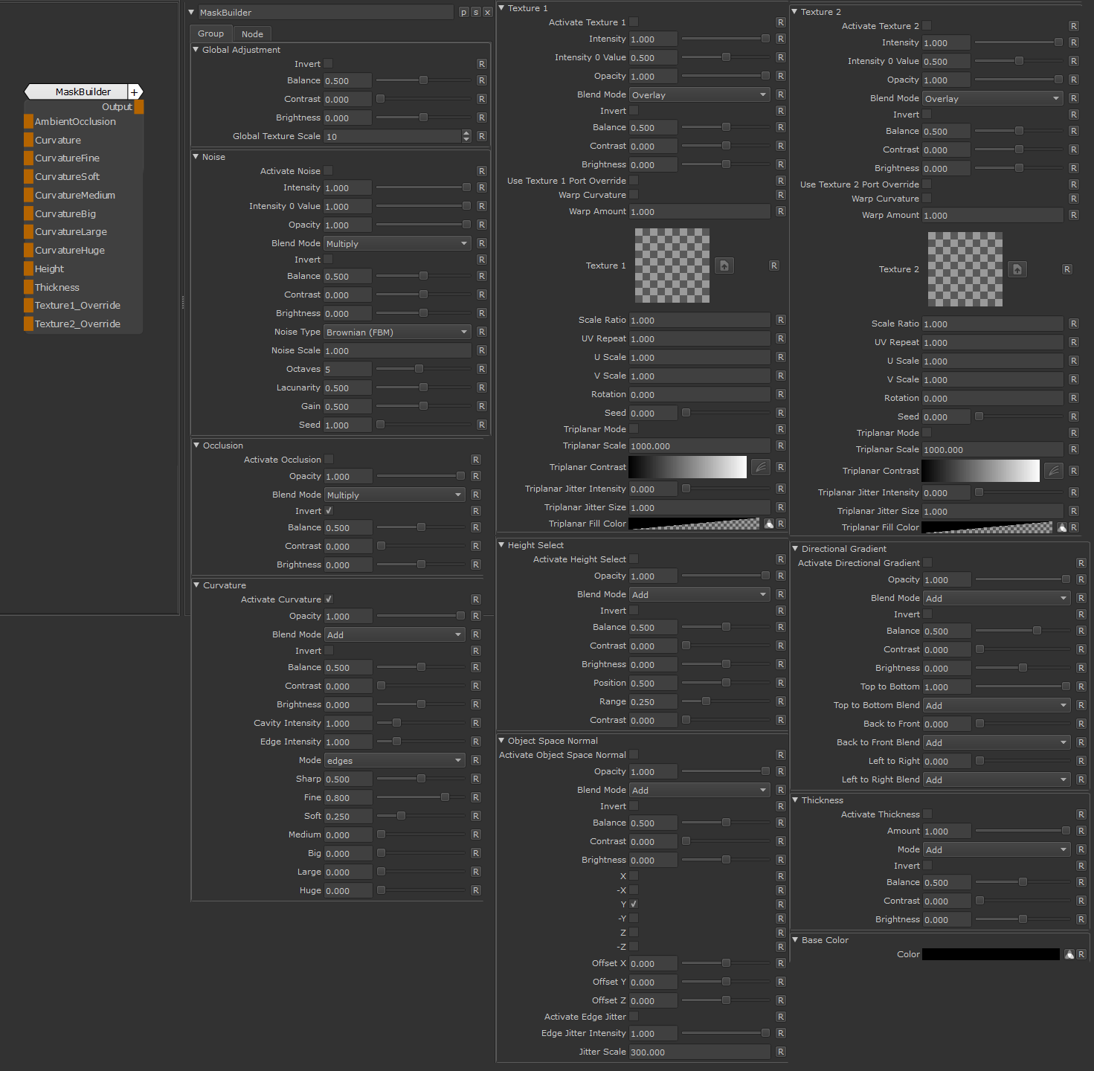This screenshot has width=1094, height=1071.
Task: Click the Jitter Scale input field
Action: pyautogui.click(x=699, y=1052)
